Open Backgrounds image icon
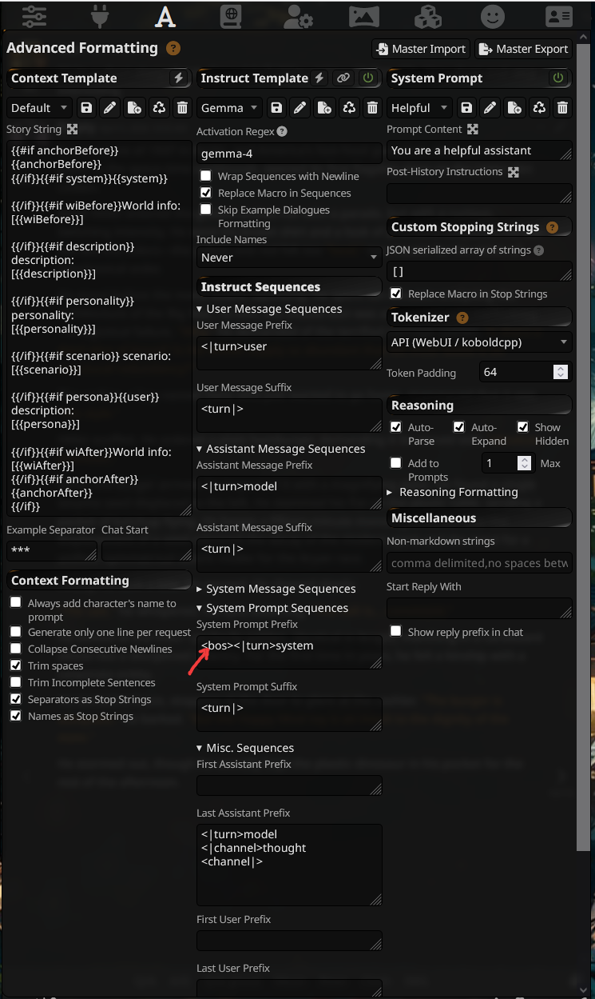 tap(363, 15)
